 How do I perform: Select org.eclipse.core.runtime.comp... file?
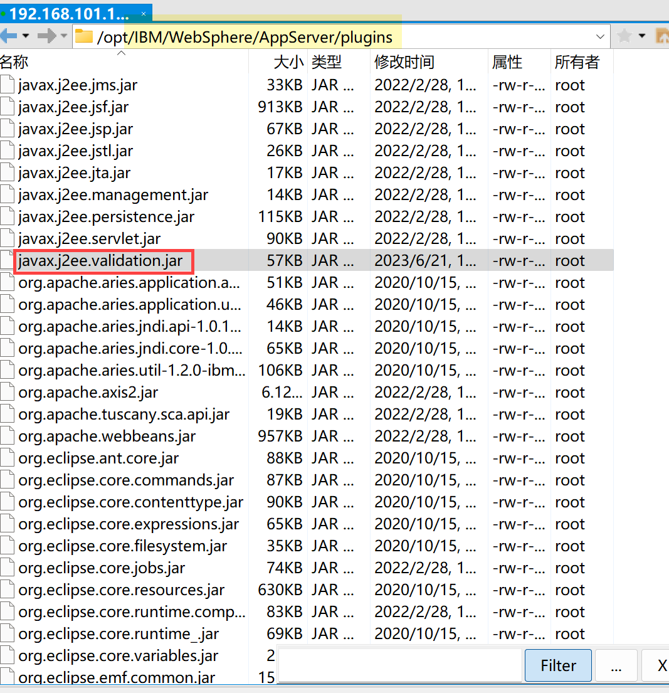132,612
